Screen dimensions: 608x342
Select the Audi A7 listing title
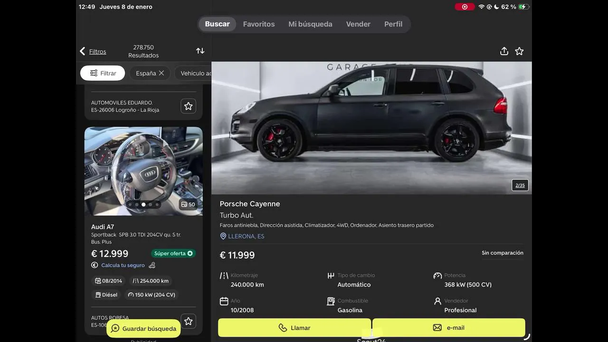tap(103, 227)
